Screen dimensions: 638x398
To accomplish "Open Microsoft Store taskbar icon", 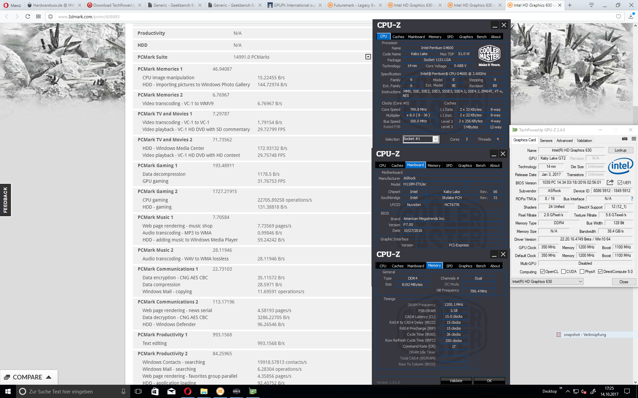I will coord(155,391).
